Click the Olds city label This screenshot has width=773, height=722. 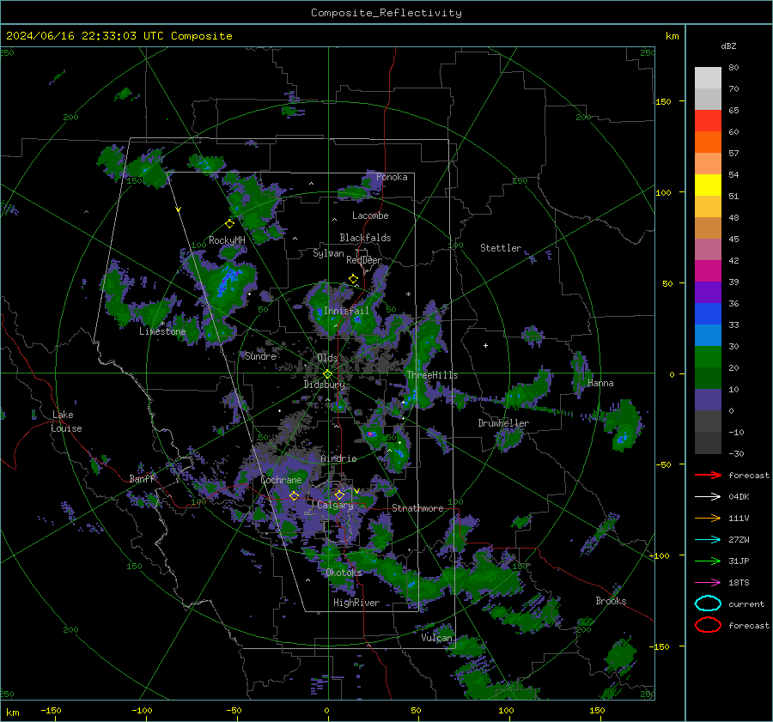[327, 358]
